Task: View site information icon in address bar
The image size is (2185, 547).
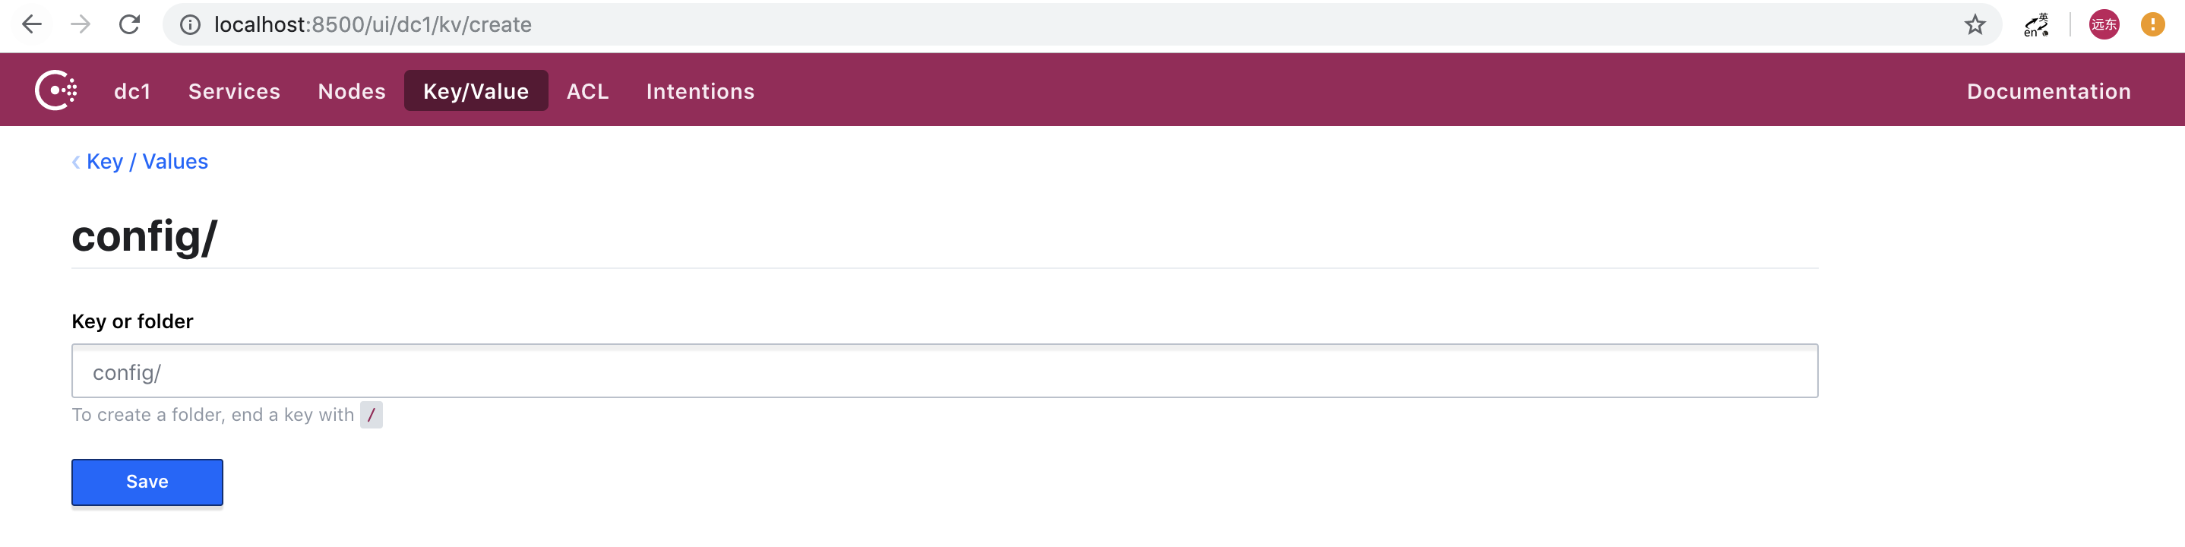Action: tap(191, 24)
